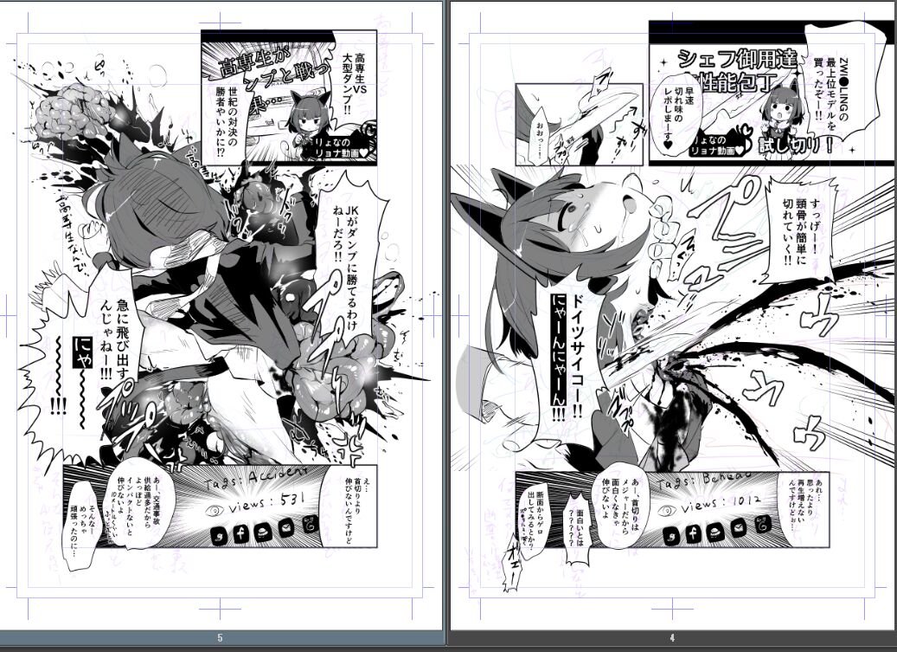Click the envelope mail icon on page 5
The width and height of the screenshot is (897, 652).
tap(287, 527)
